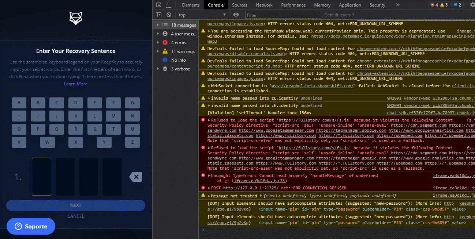
Task: Clear the console with the ban icon
Action: point(169,15)
